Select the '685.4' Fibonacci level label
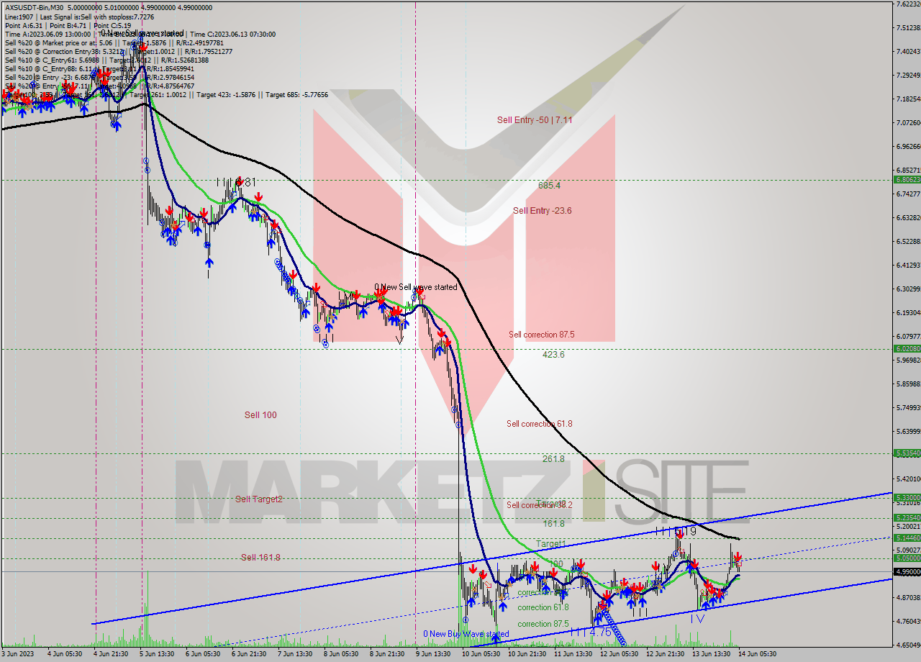This screenshot has width=921, height=662. pos(549,185)
